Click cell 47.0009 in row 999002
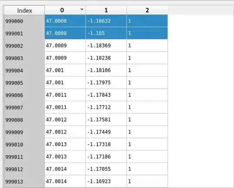 click(x=65, y=46)
